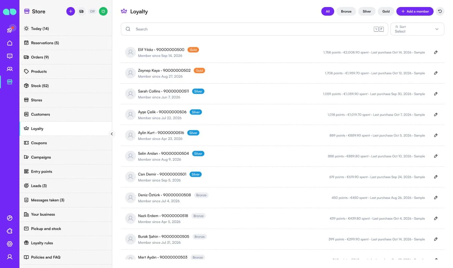Viewport: 453px width, 268px height.
Task: Open Reservations (5) in sidebar
Action: tap(66, 43)
